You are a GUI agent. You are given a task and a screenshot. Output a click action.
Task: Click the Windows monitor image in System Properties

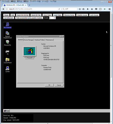[x=30, y=53]
